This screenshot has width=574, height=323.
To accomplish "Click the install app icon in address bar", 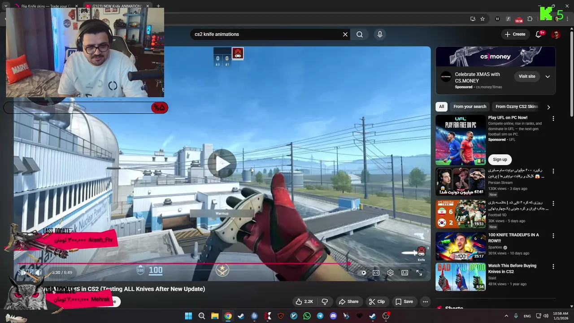I will click(x=473, y=19).
